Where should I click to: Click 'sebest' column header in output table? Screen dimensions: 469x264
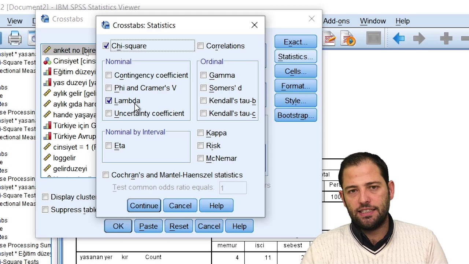point(293,245)
